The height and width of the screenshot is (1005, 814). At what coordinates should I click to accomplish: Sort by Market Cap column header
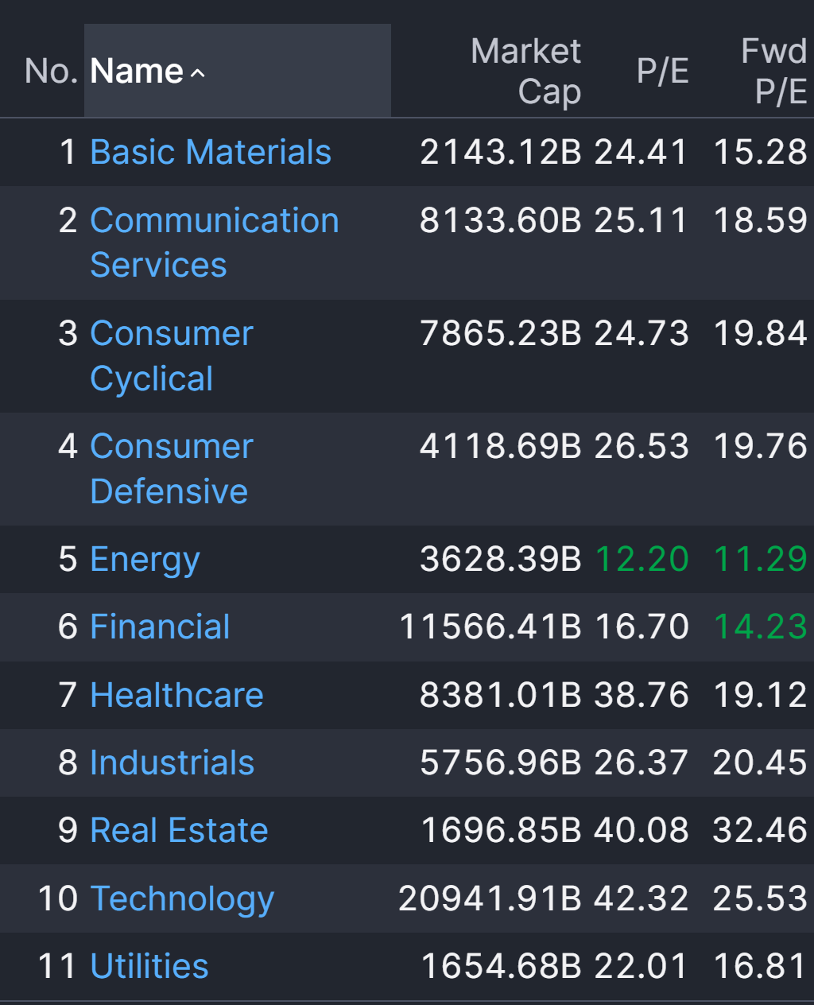(x=525, y=72)
